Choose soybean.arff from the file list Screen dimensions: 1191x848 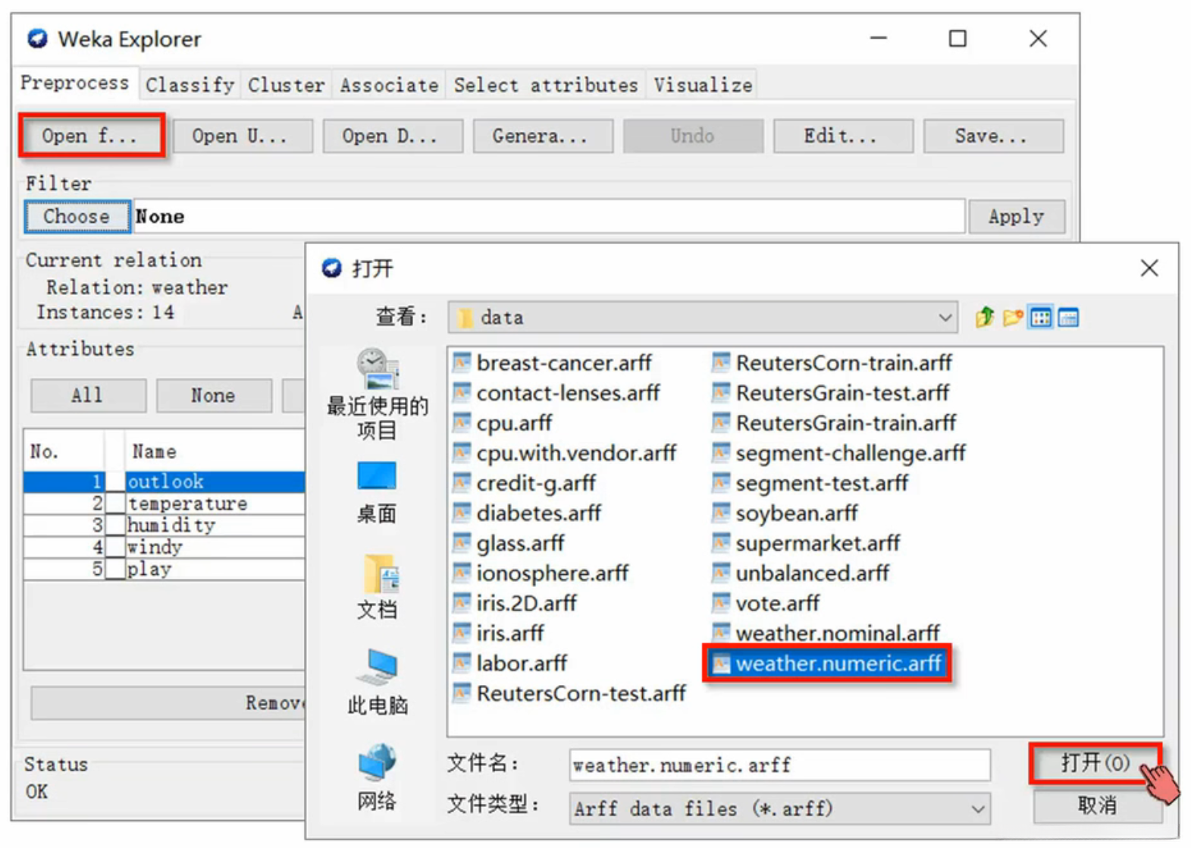coord(785,513)
